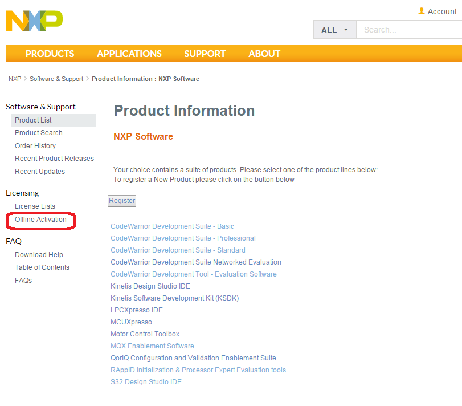
Task: Open License Lists link
Action: click(x=35, y=206)
